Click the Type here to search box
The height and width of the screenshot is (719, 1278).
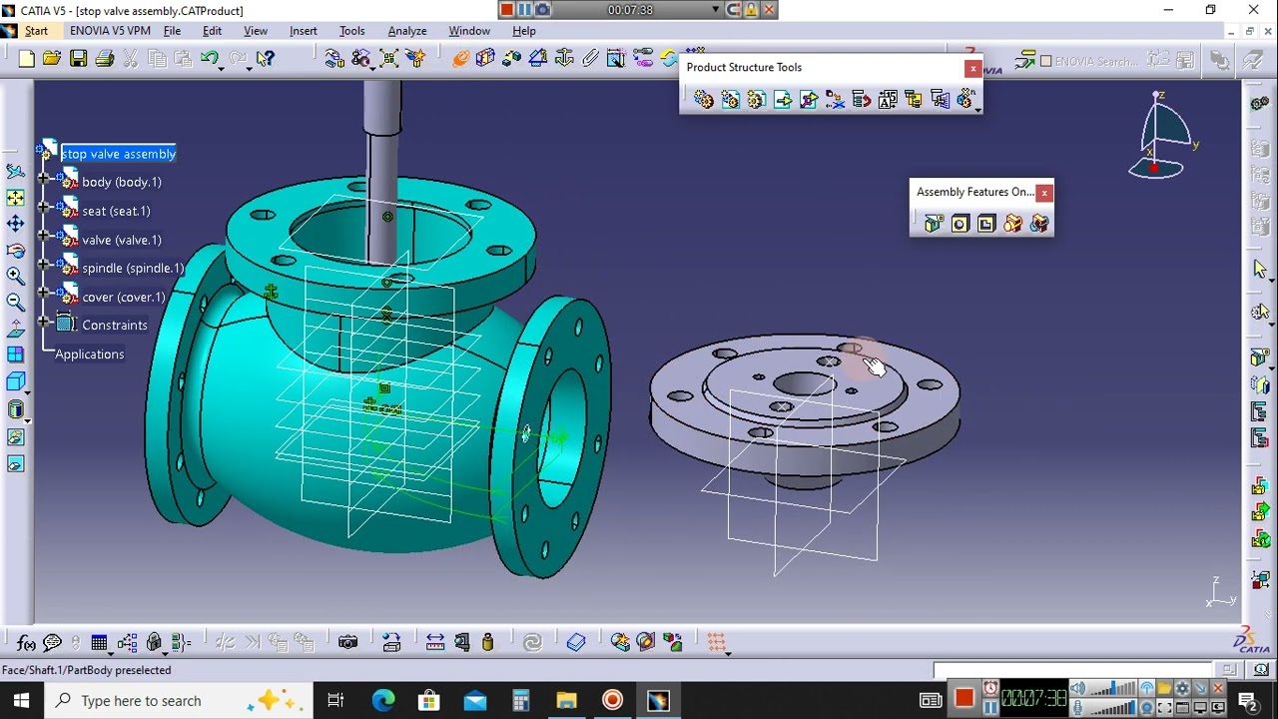[180, 701]
